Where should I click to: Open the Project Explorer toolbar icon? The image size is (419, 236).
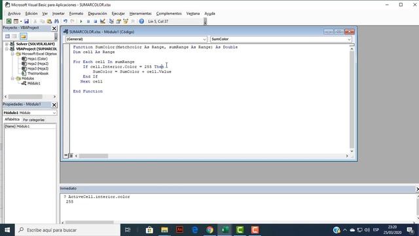[x=111, y=22]
